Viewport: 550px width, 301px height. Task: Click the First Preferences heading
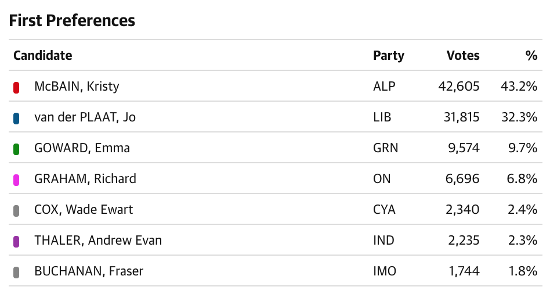[72, 20]
